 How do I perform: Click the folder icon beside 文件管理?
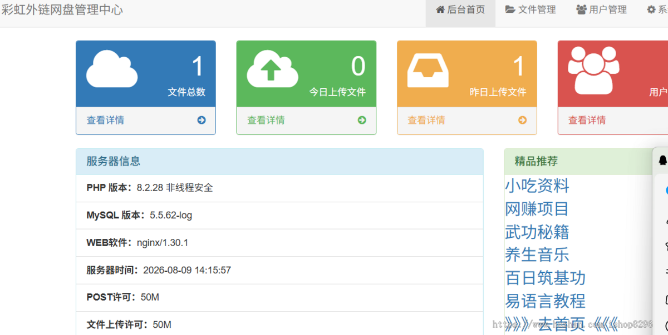510,9
